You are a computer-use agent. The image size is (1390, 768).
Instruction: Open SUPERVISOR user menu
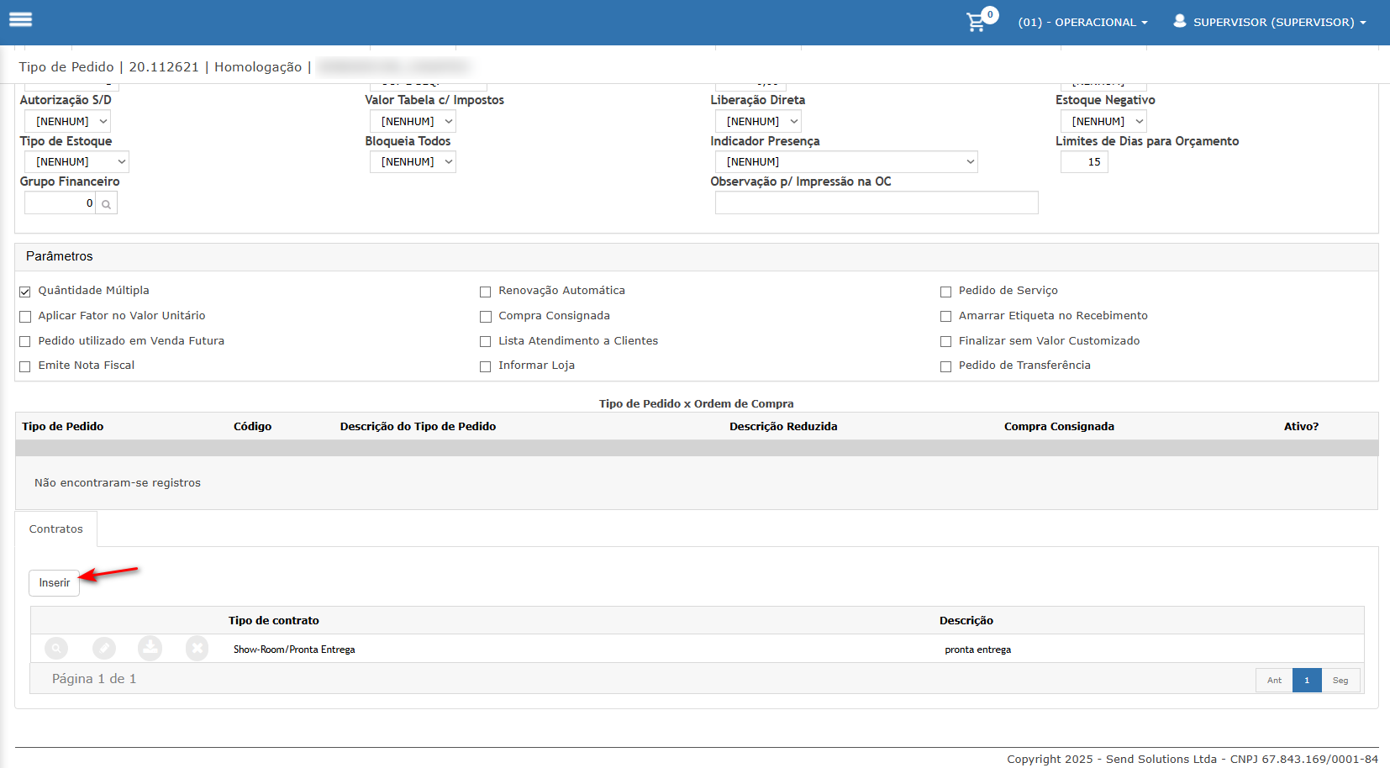[1270, 22]
